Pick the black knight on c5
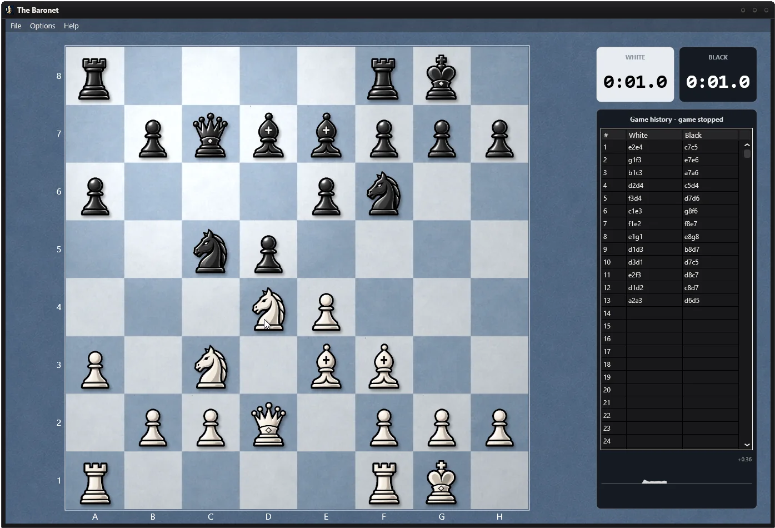775x528 pixels. tap(211, 251)
